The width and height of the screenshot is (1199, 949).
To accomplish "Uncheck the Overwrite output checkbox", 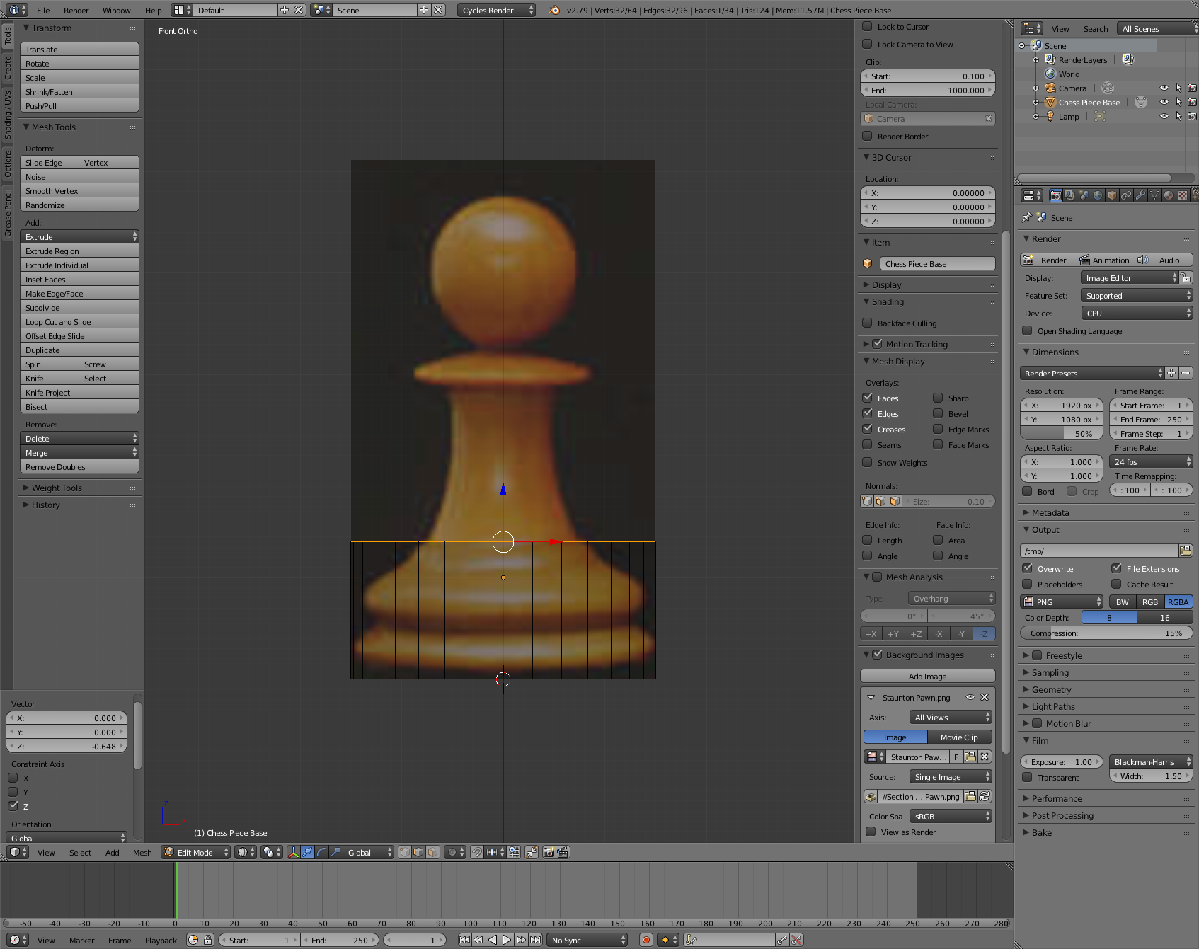I will coord(1027,568).
